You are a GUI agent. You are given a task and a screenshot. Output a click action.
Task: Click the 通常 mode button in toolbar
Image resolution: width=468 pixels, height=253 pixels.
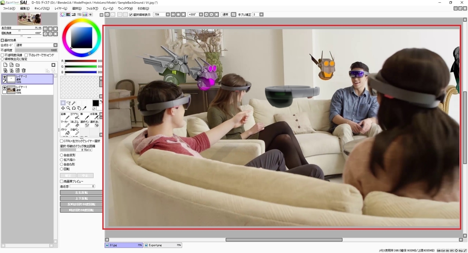[225, 14]
